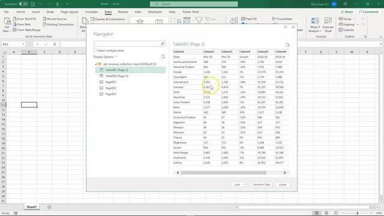Open What-If Analysis menu
Viewport: 384px width, 216px height.
(314, 25)
